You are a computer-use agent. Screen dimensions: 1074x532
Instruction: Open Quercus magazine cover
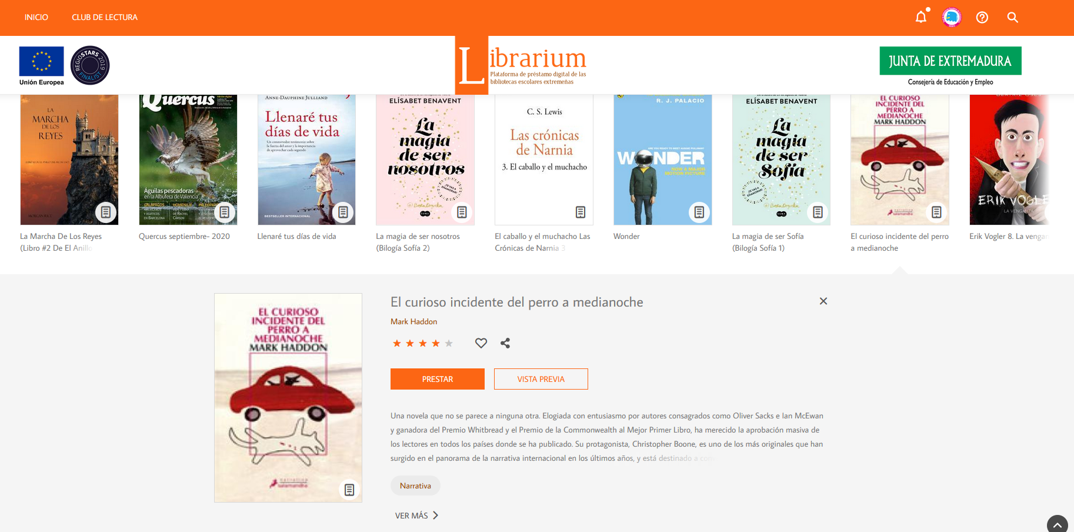pos(188,159)
